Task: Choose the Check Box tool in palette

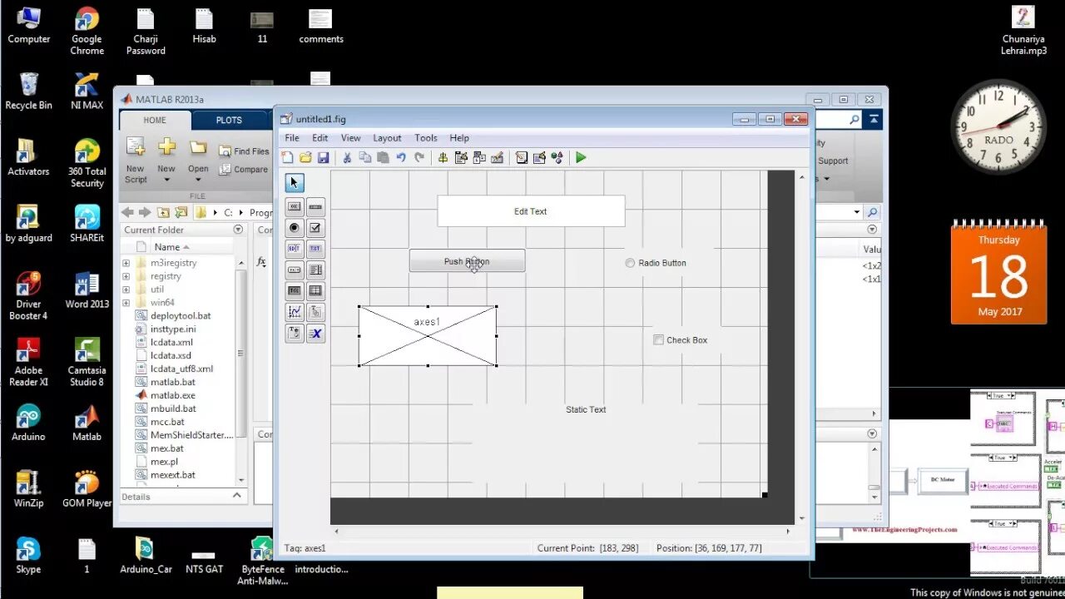Action: point(315,228)
